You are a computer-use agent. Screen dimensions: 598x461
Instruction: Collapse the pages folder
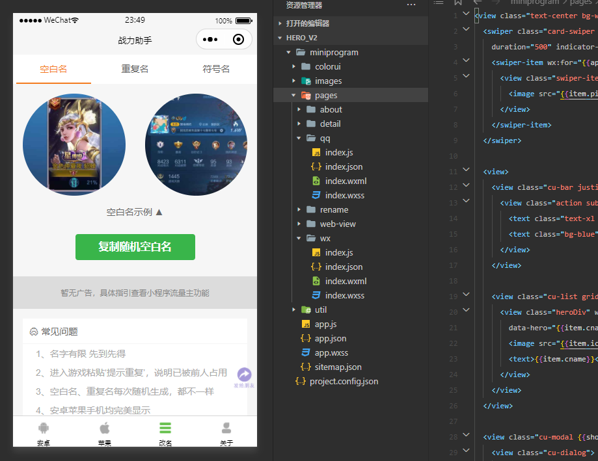click(x=293, y=95)
